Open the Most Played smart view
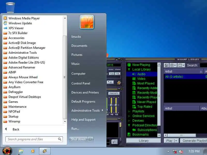Image resolution: width=207 pixels, height=155 pixels. pyautogui.click(x=146, y=83)
